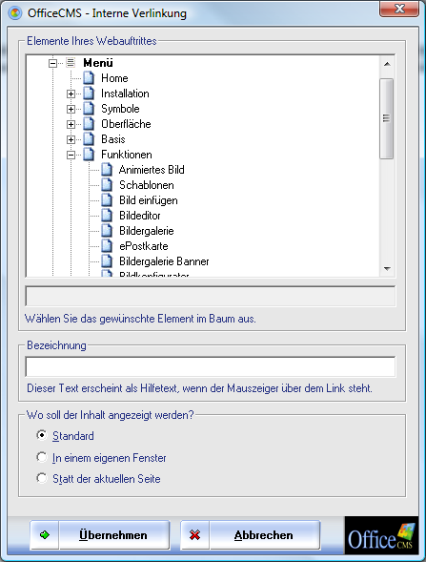Click the list icon beside Menü
Viewport: 426px width, 562px height.
71,63
